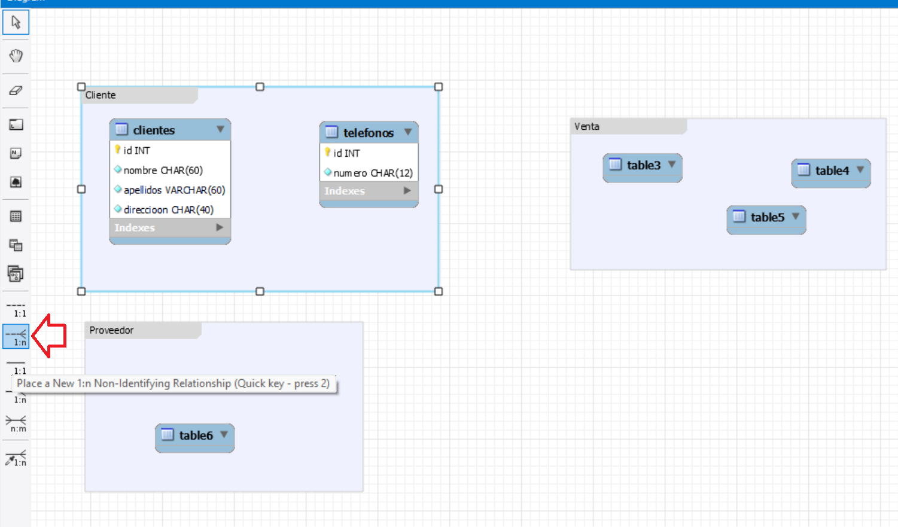The image size is (898, 527).
Task: Expand table6 with its arrow
Action: 224,435
